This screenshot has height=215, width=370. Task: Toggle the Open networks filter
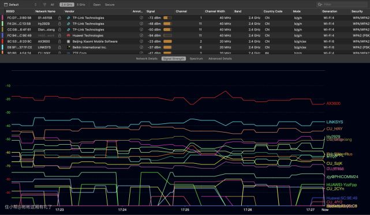point(97,5)
